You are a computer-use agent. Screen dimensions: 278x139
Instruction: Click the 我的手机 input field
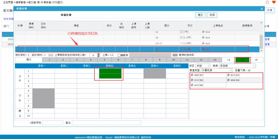(53, 123)
